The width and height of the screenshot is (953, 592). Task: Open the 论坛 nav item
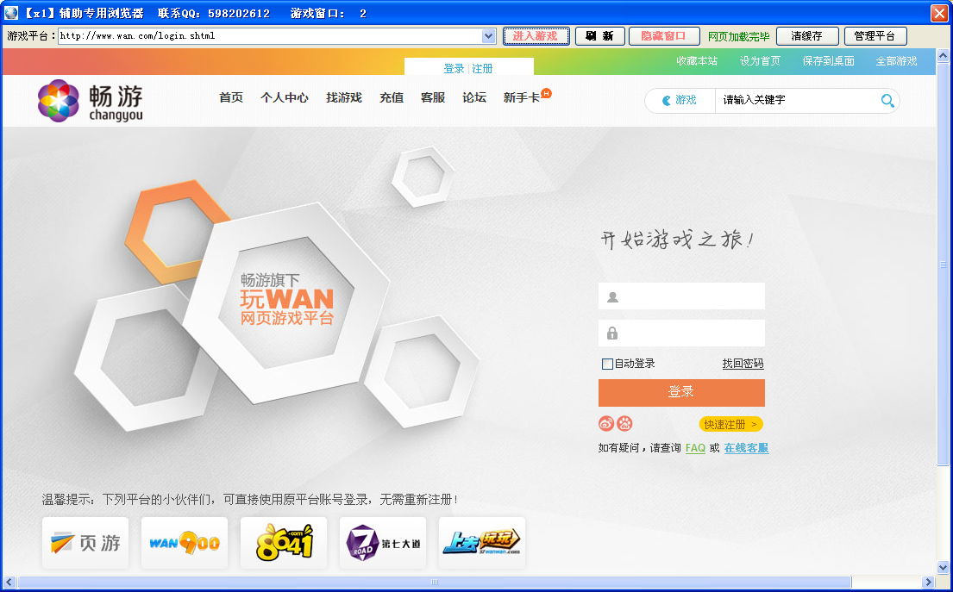(474, 97)
